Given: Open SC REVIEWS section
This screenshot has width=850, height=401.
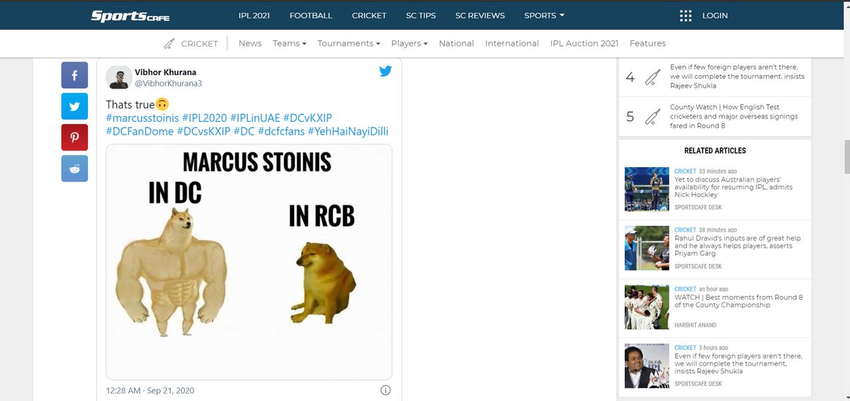Looking at the screenshot, I should [480, 16].
